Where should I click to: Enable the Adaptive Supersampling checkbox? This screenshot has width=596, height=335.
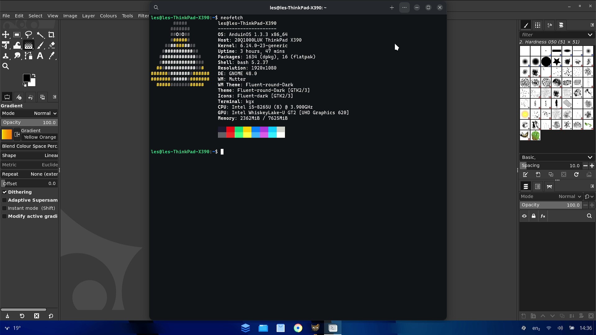click(4, 200)
